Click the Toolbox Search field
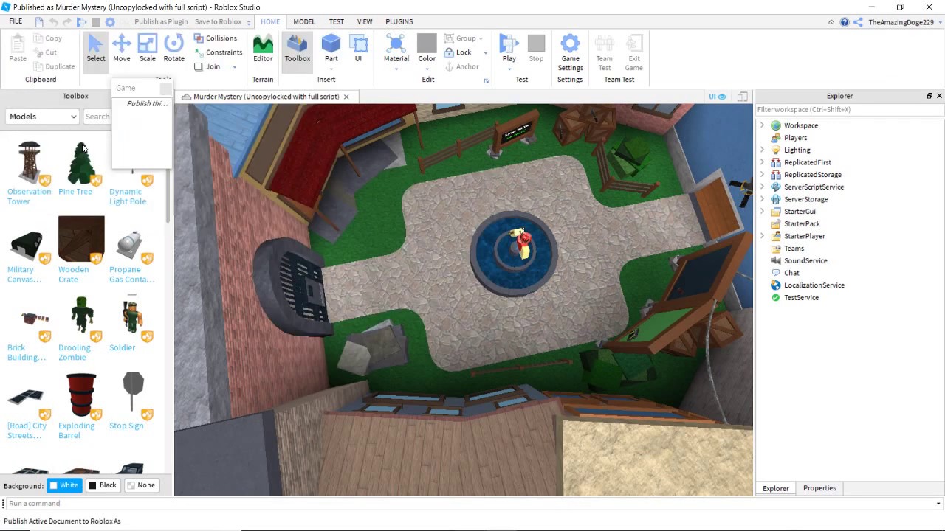945x531 pixels. tap(97, 117)
